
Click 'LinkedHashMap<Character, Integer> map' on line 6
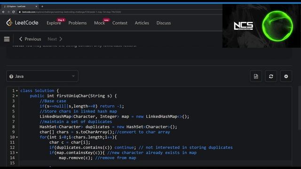(84, 116)
